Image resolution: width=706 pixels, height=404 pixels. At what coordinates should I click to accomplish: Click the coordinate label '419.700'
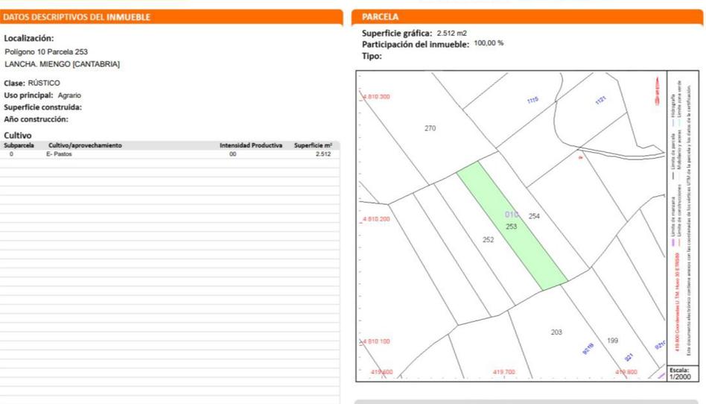click(504, 372)
